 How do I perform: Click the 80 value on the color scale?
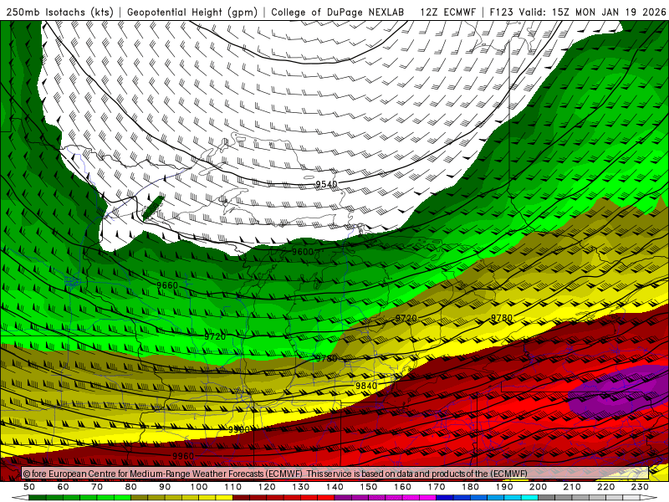(131, 487)
